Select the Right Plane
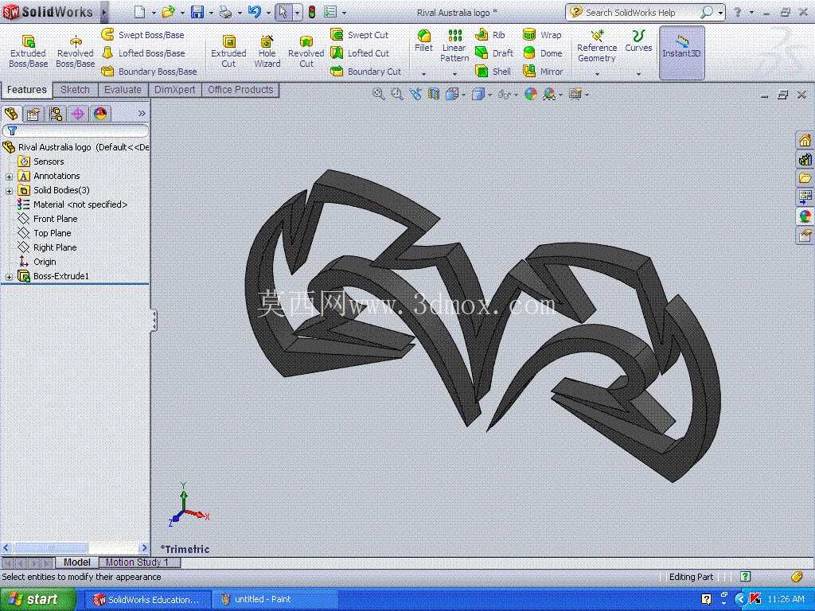 point(47,247)
